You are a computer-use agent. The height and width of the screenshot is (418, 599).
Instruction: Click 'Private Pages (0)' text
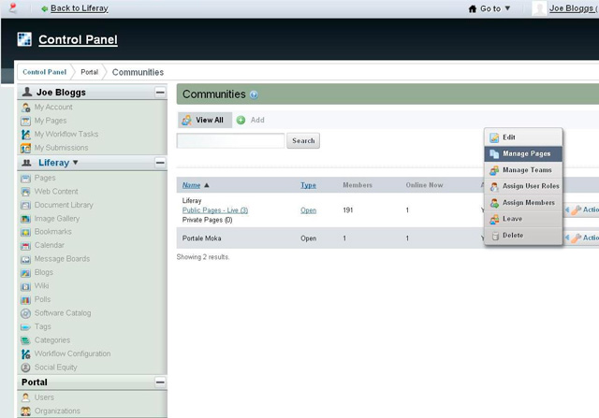(207, 220)
